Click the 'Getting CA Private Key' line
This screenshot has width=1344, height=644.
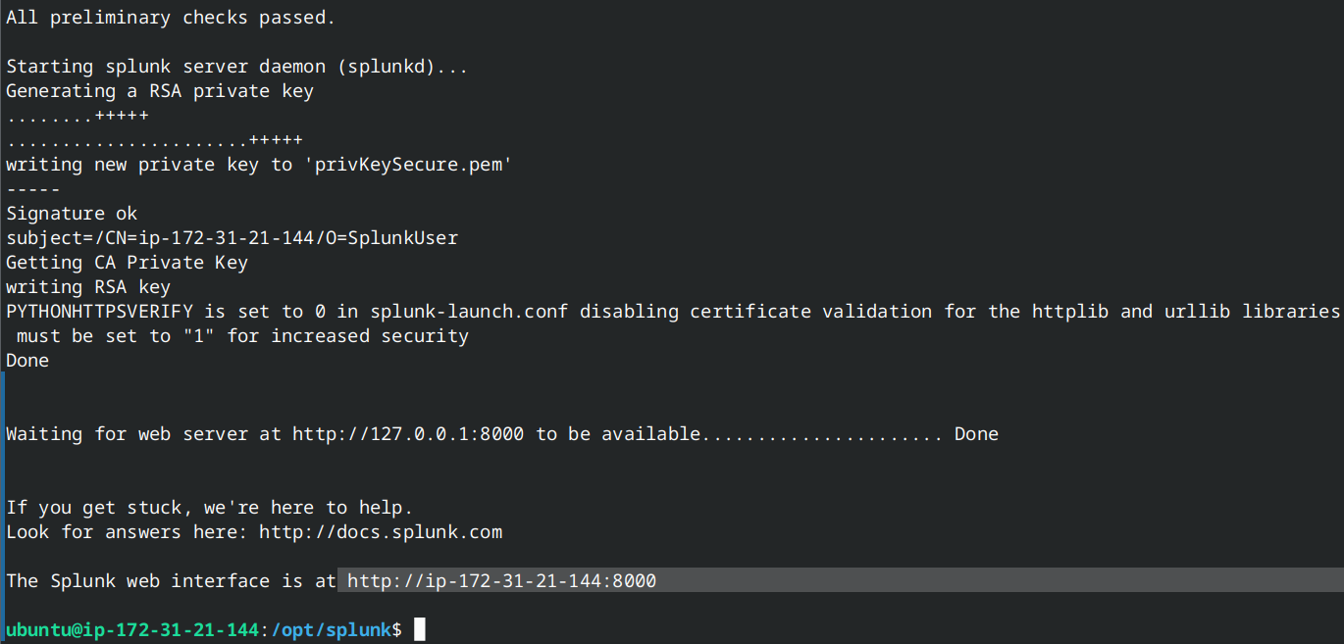(127, 263)
